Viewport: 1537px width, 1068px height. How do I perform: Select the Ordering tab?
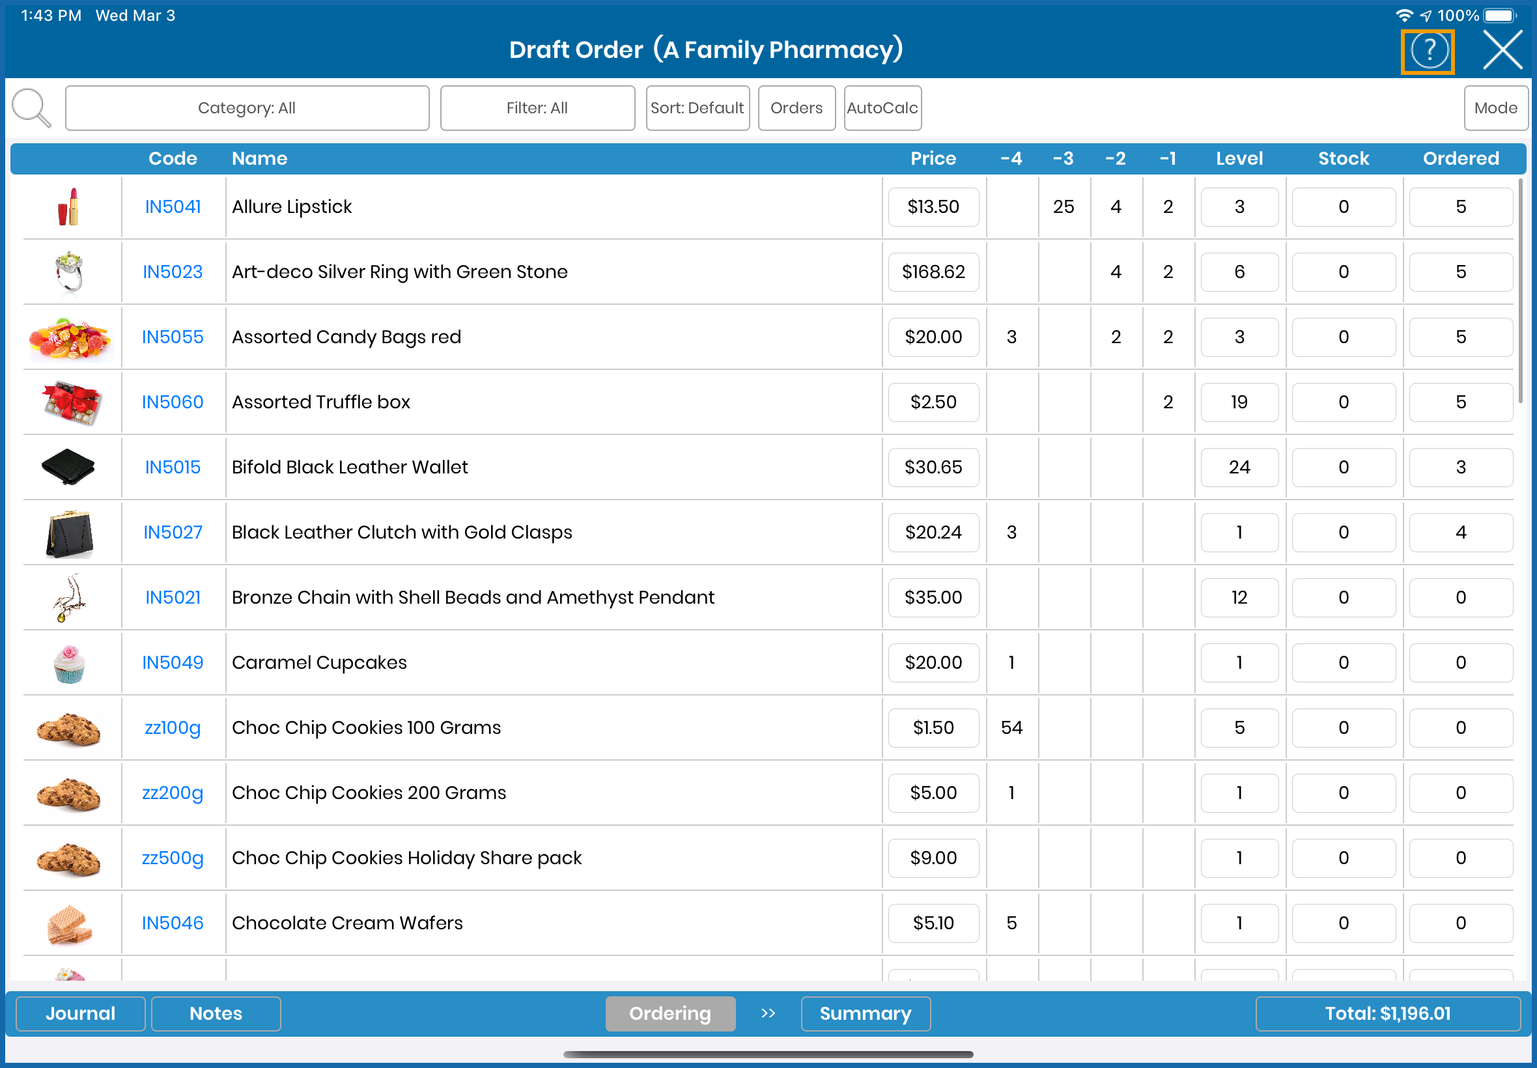coord(670,1013)
